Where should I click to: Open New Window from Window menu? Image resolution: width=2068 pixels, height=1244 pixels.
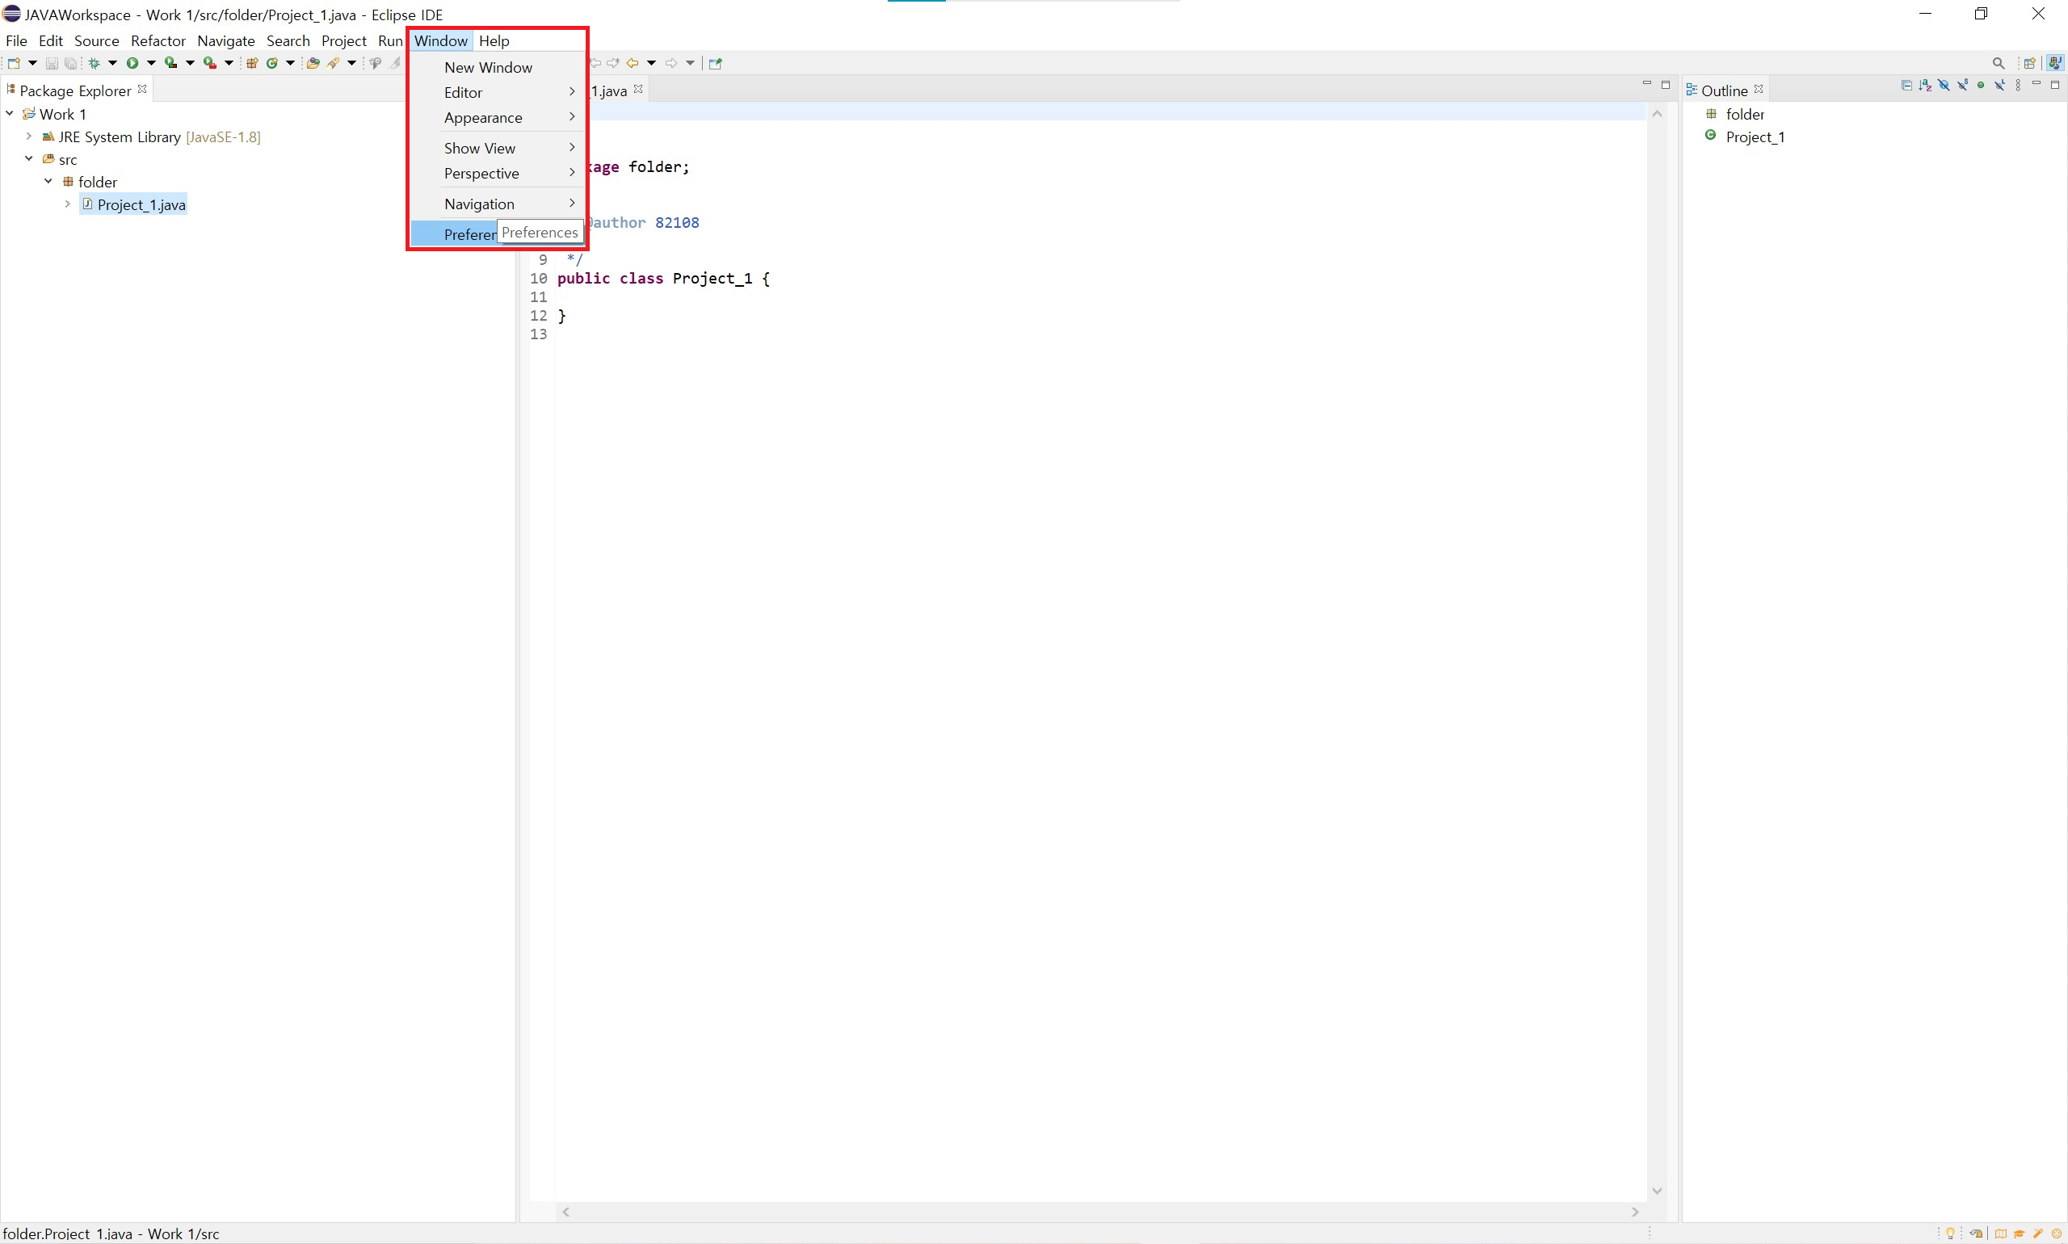tap(488, 67)
